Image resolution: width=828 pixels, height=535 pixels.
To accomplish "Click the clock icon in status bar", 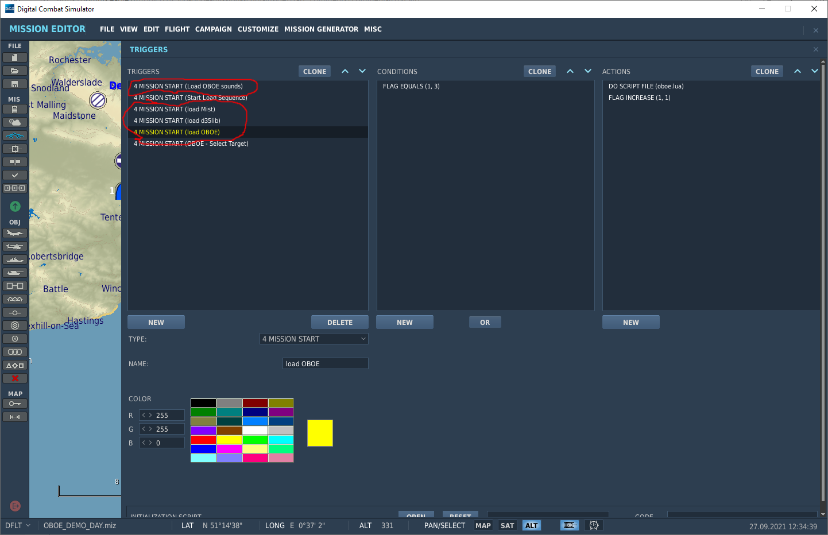I will point(594,525).
